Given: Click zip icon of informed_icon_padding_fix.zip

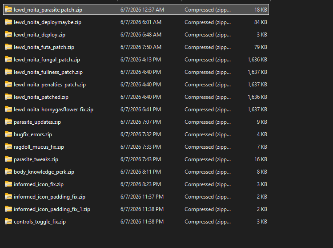Looking at the screenshot, I should [8, 197].
